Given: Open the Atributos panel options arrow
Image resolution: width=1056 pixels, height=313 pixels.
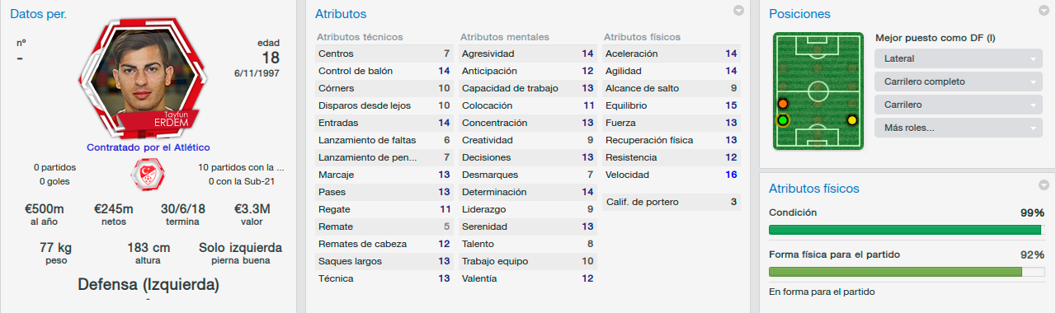Looking at the screenshot, I should tap(738, 11).
